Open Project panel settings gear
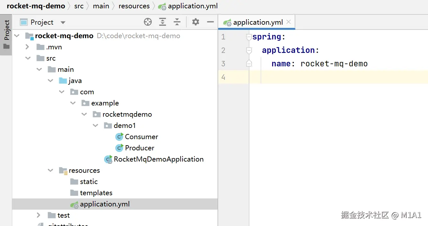The height and width of the screenshot is (226, 428). click(195, 22)
